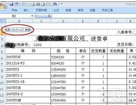The height and width of the screenshot is (105, 136).
Task: Select column F header
Action: point(99,21)
